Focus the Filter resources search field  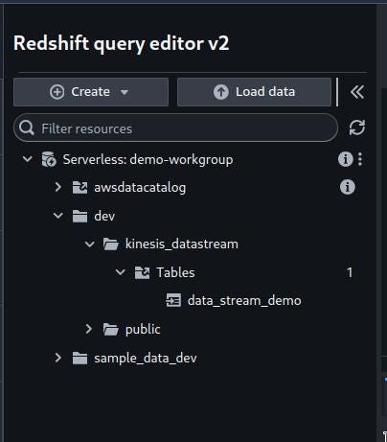click(x=175, y=128)
